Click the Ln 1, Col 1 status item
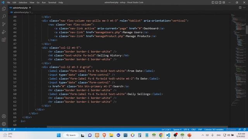The image size is (248, 139). click(x=166, y=129)
